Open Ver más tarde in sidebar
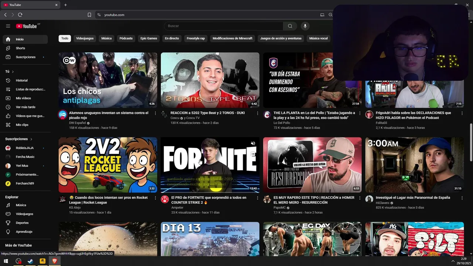 click(25, 107)
